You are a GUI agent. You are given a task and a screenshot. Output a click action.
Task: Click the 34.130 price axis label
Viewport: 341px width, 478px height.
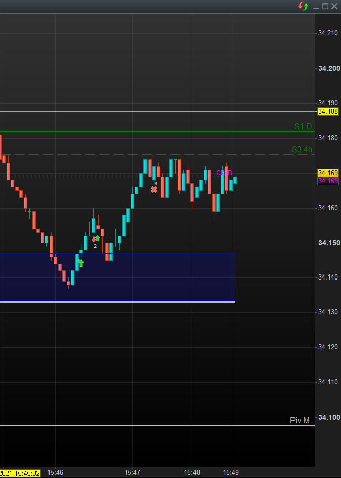328,312
